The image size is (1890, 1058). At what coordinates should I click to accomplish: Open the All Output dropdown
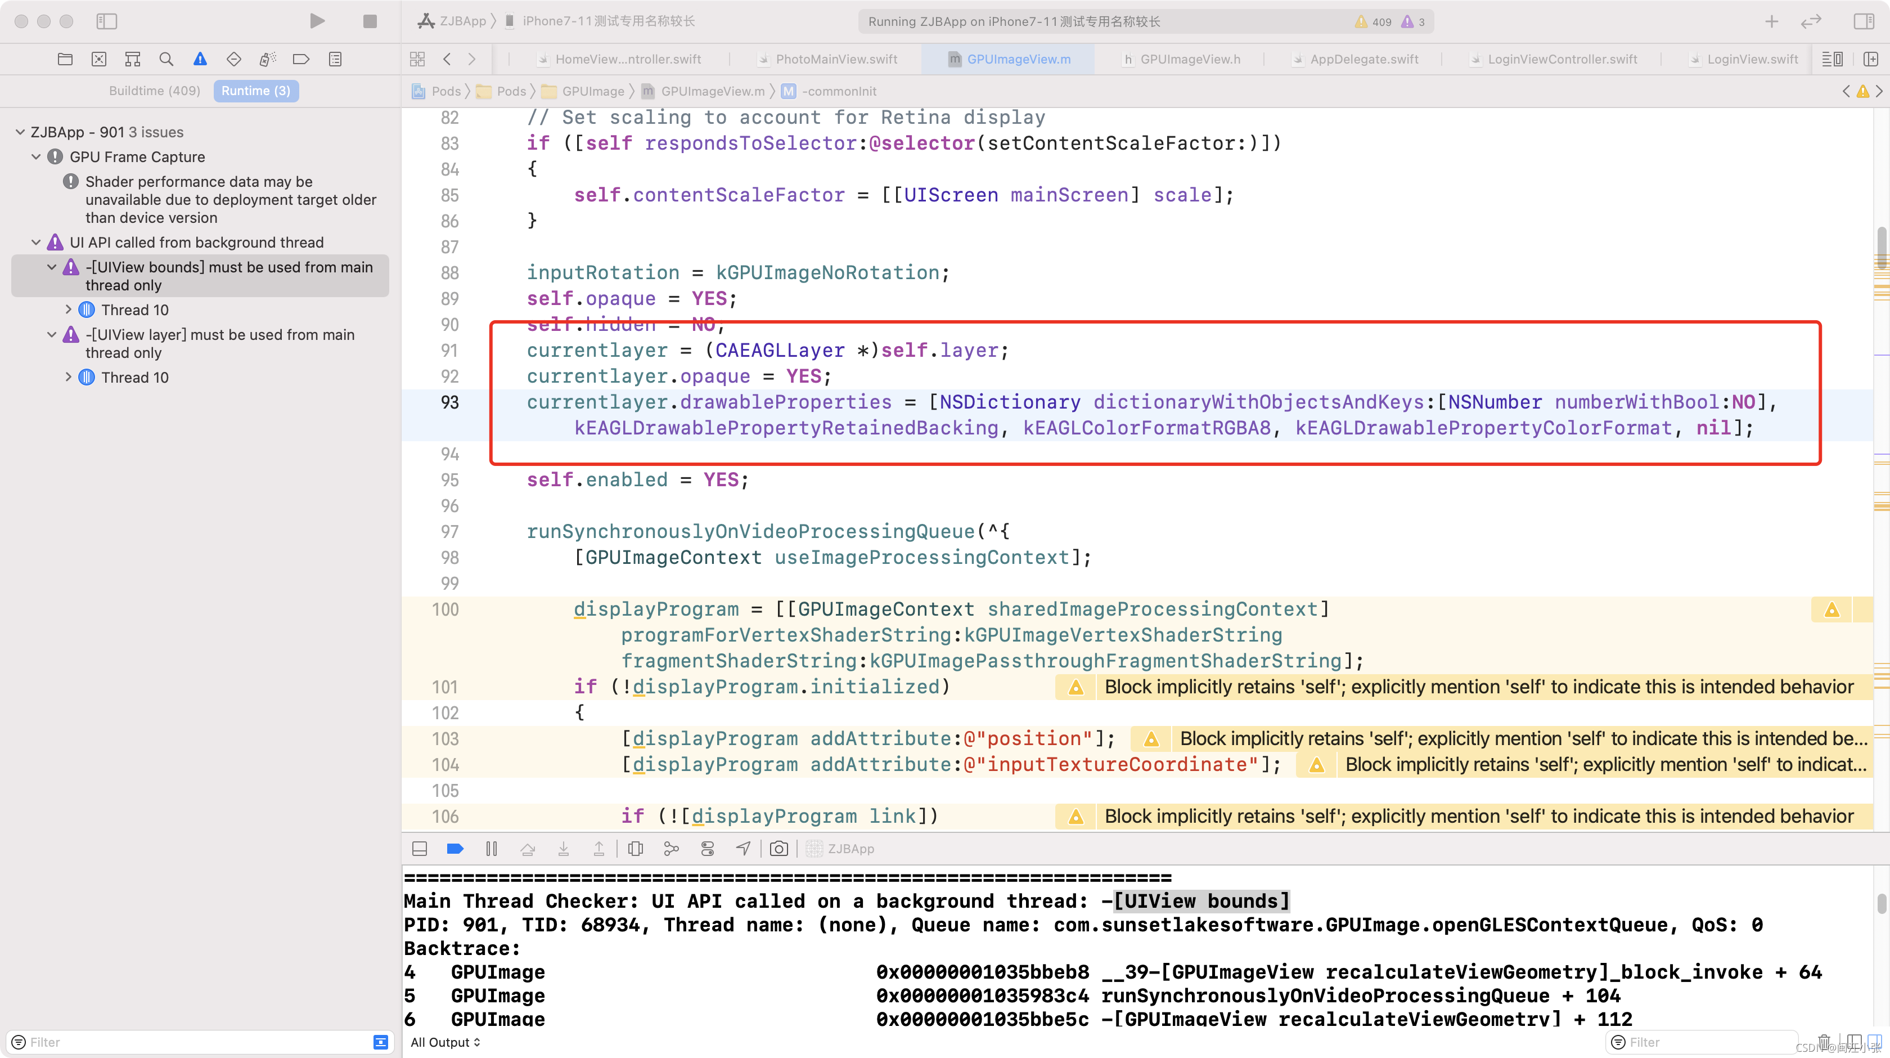pos(444,1042)
